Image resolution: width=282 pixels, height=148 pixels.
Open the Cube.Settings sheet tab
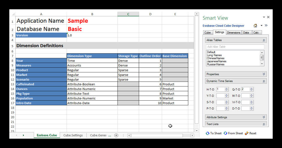tap(73, 135)
